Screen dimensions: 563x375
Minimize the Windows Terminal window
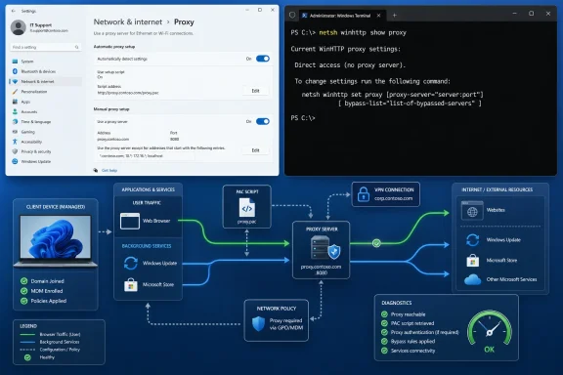click(514, 14)
